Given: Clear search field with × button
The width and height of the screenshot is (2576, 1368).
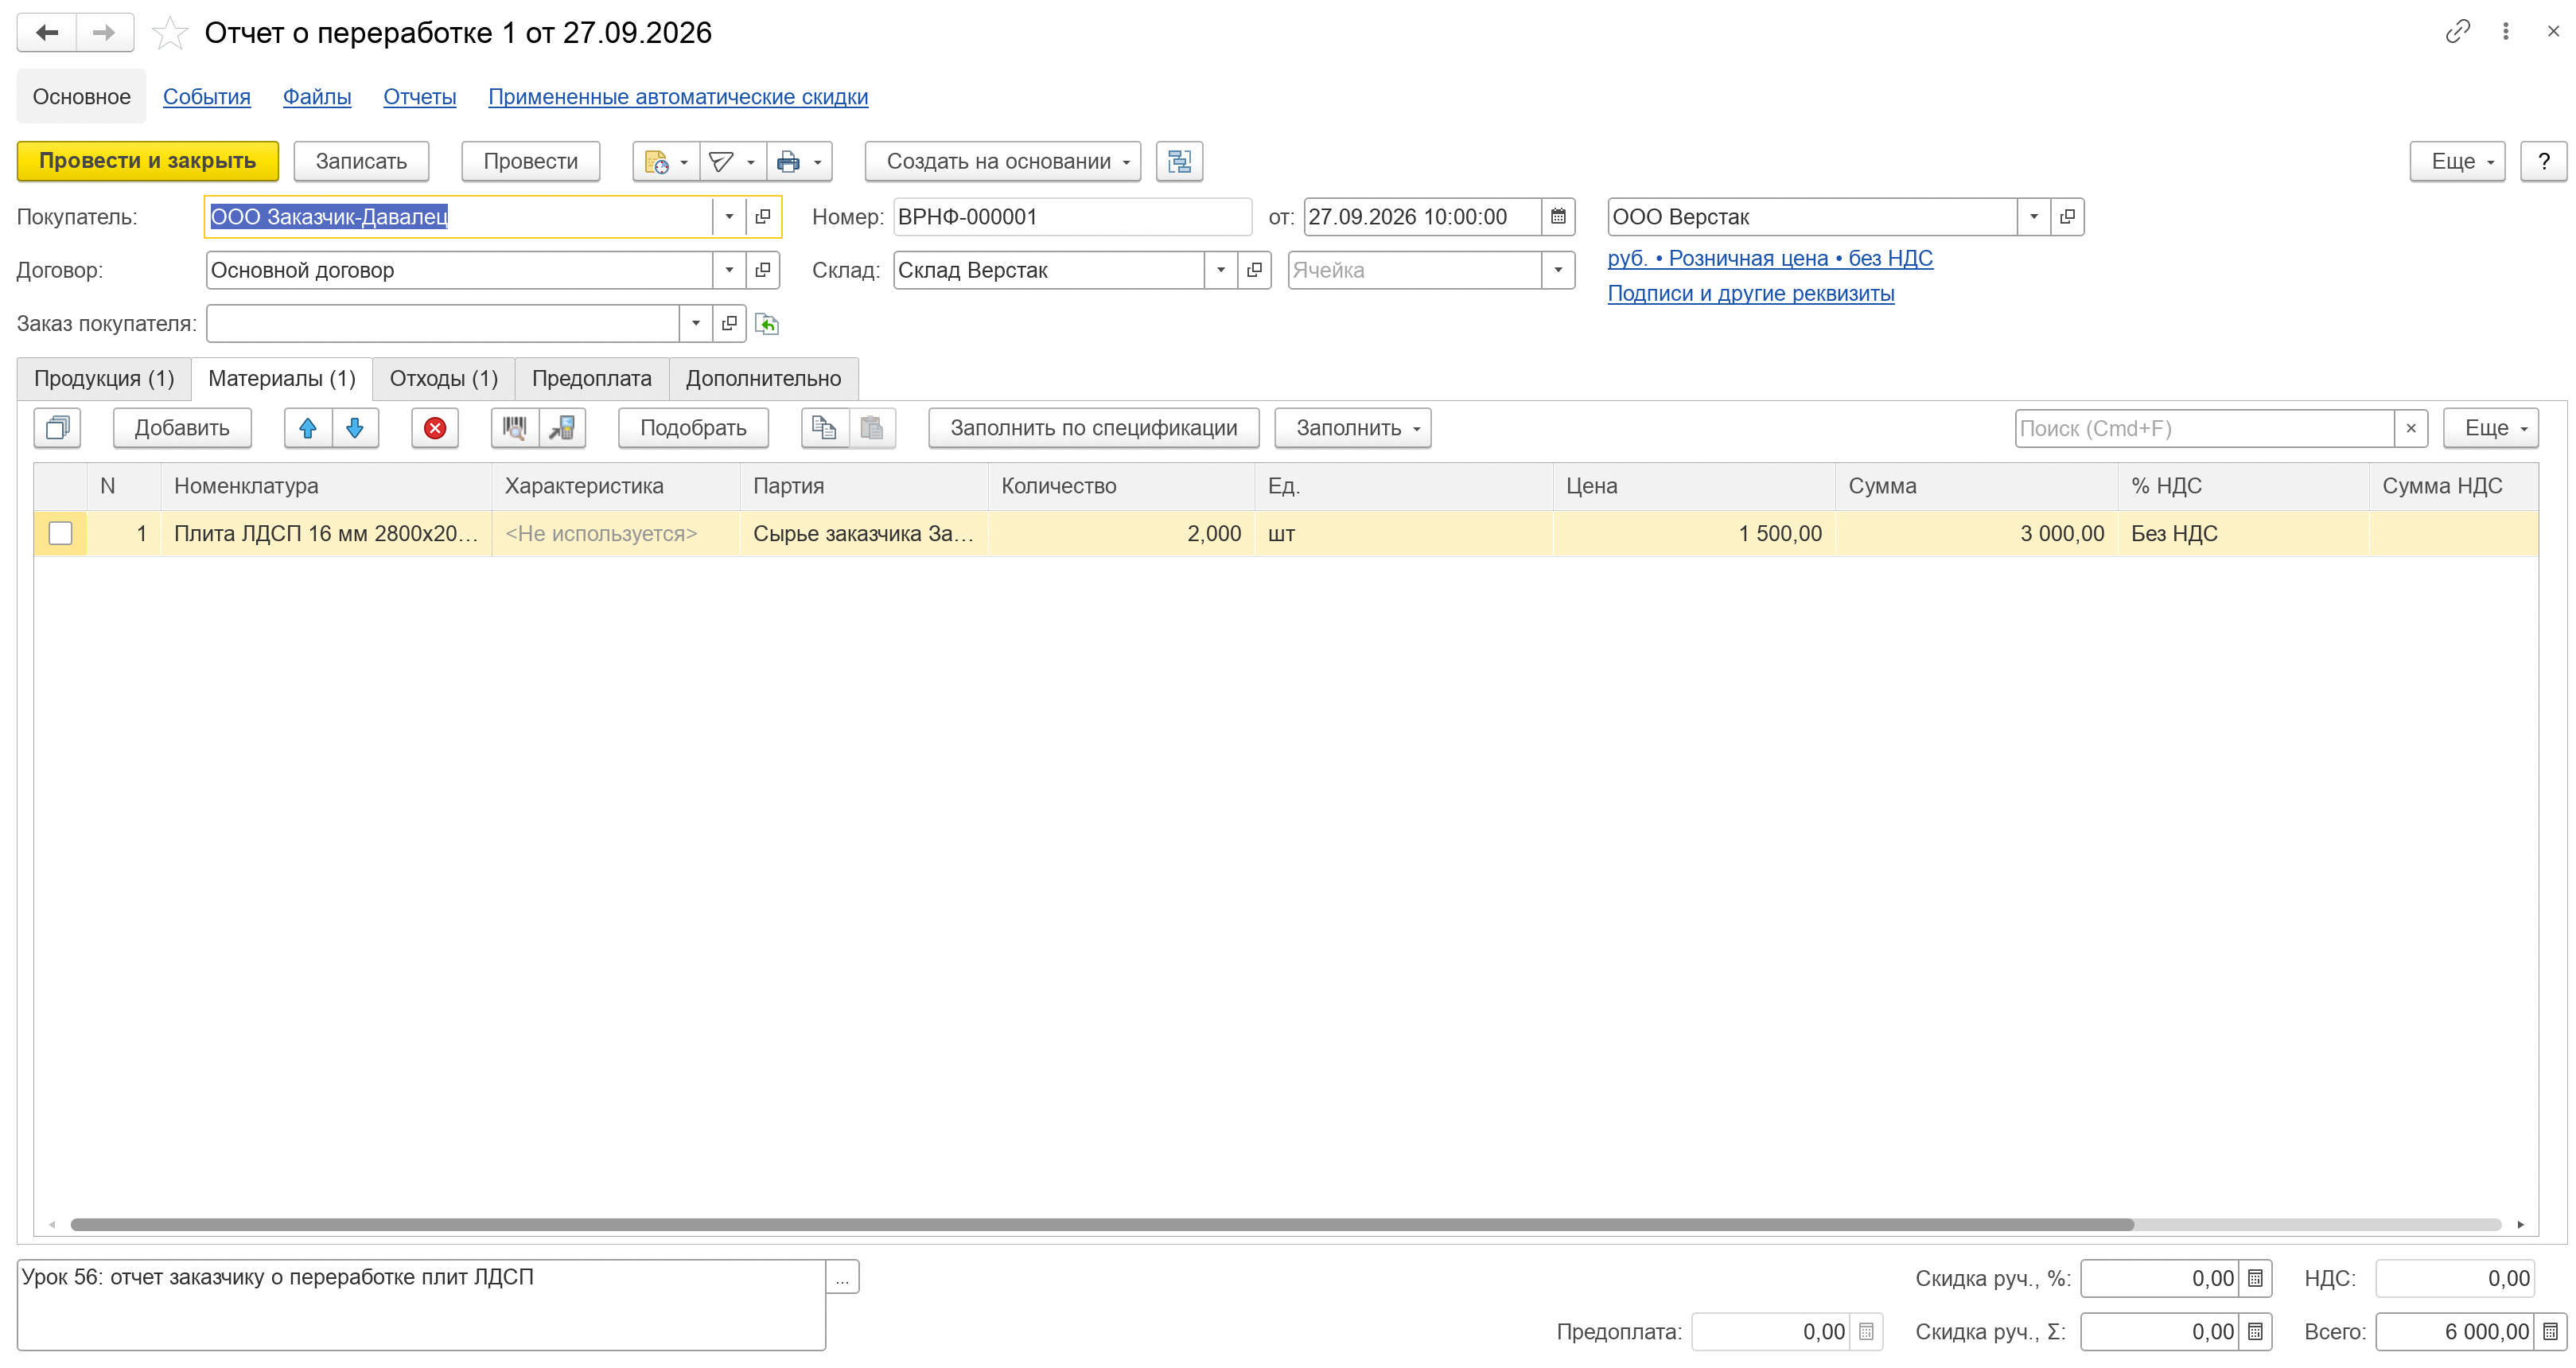Looking at the screenshot, I should click(2411, 428).
